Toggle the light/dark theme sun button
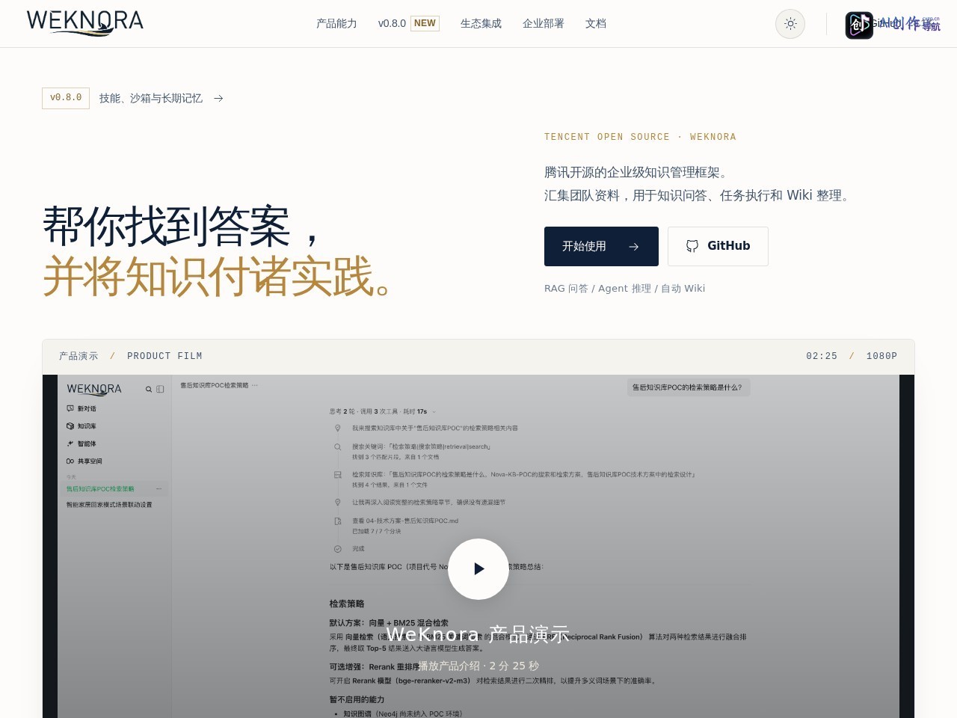957x718 pixels. 790,24
